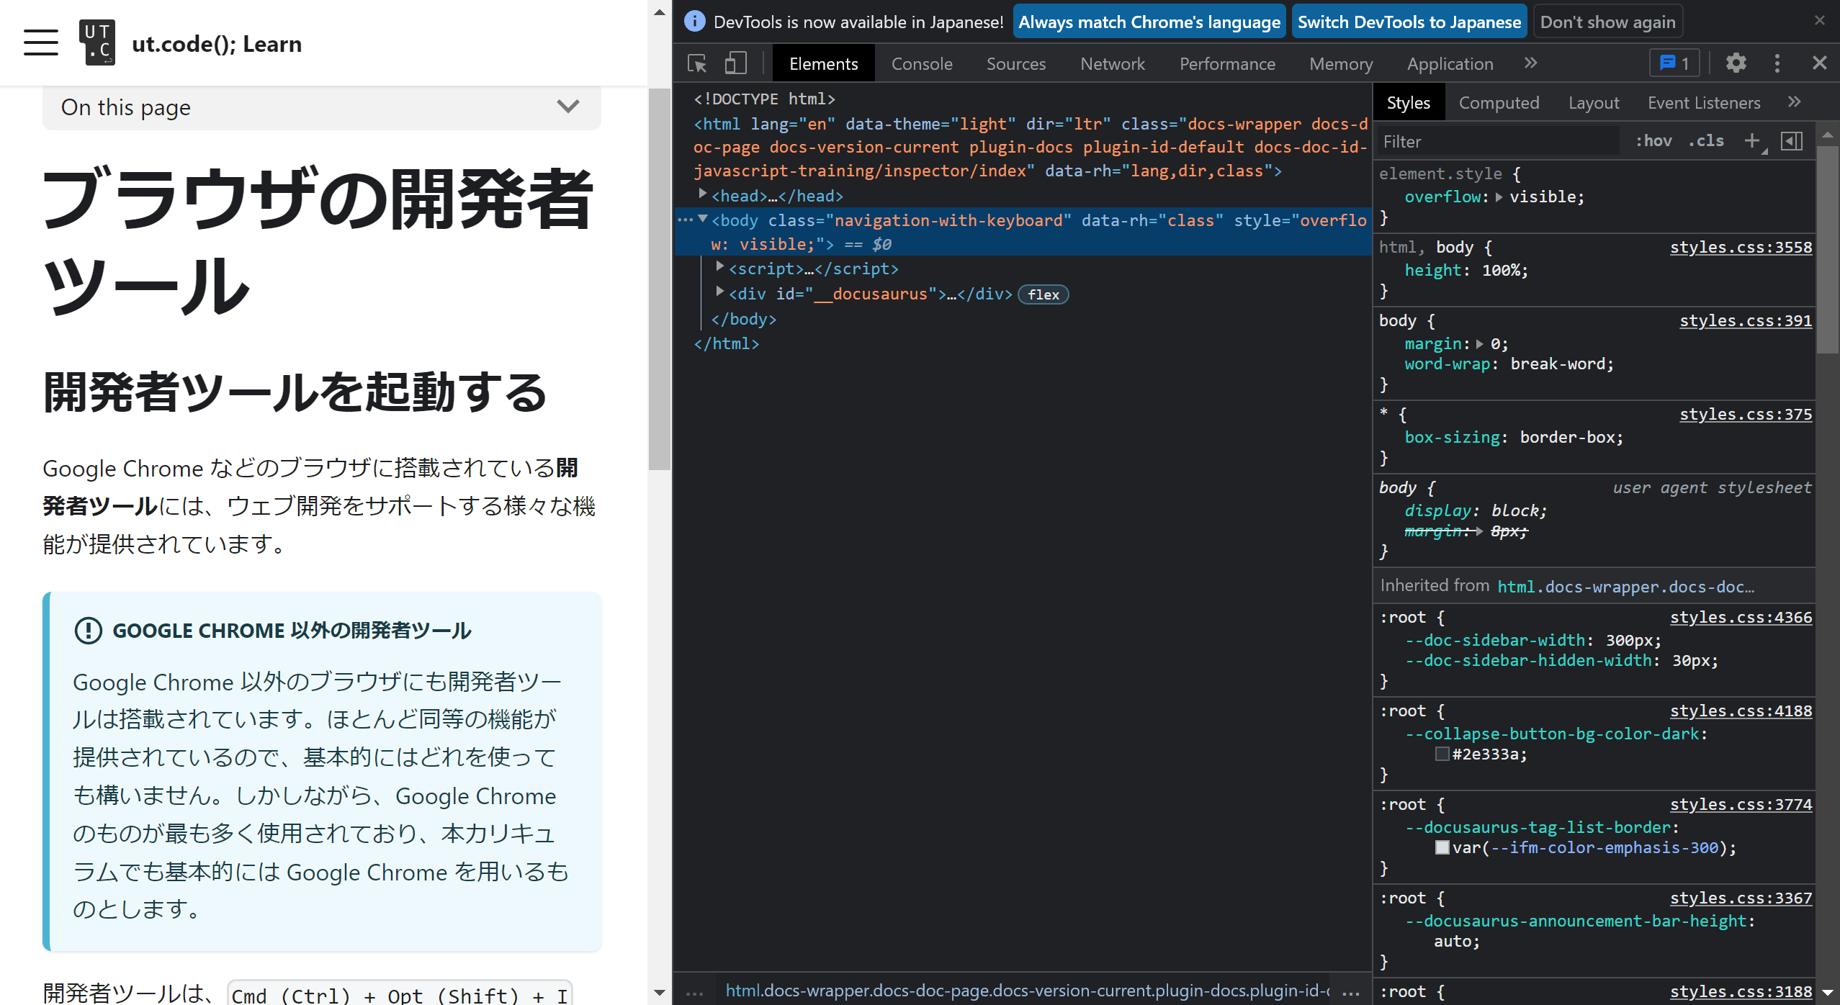Add a new style rule in Styles pane

pyautogui.click(x=1752, y=140)
